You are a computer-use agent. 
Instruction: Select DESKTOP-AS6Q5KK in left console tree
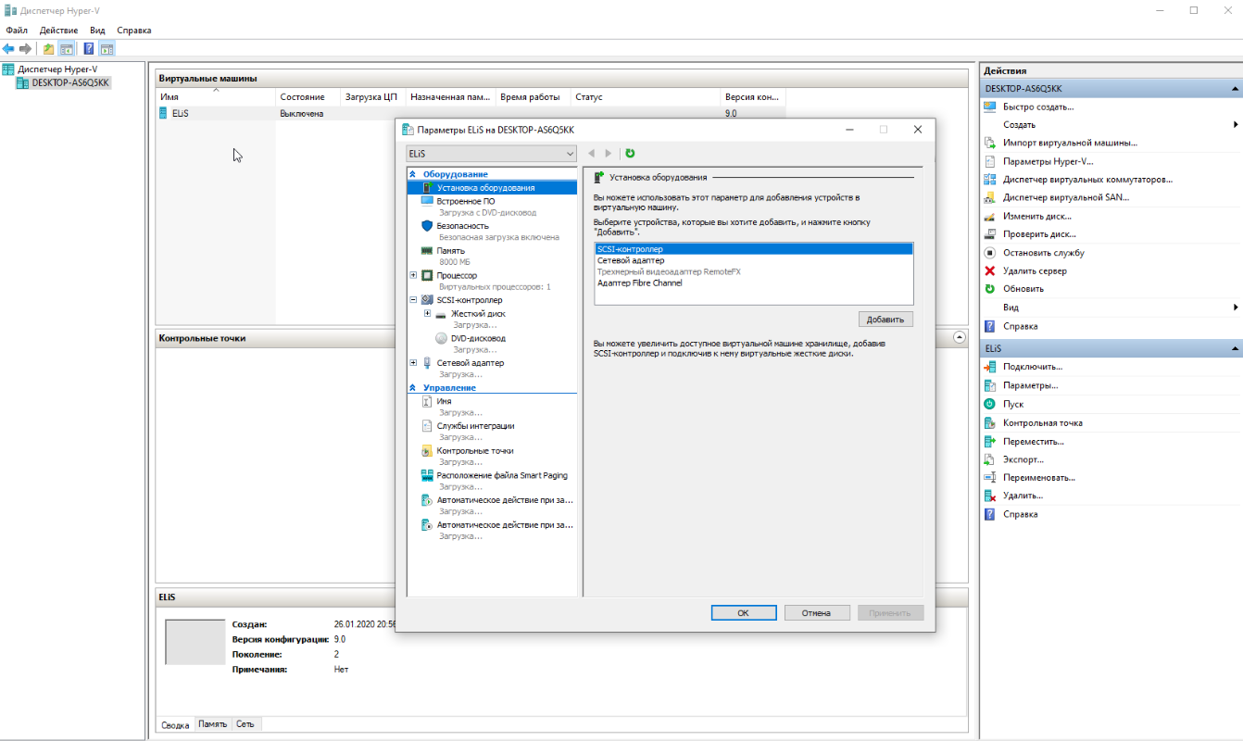coord(70,82)
